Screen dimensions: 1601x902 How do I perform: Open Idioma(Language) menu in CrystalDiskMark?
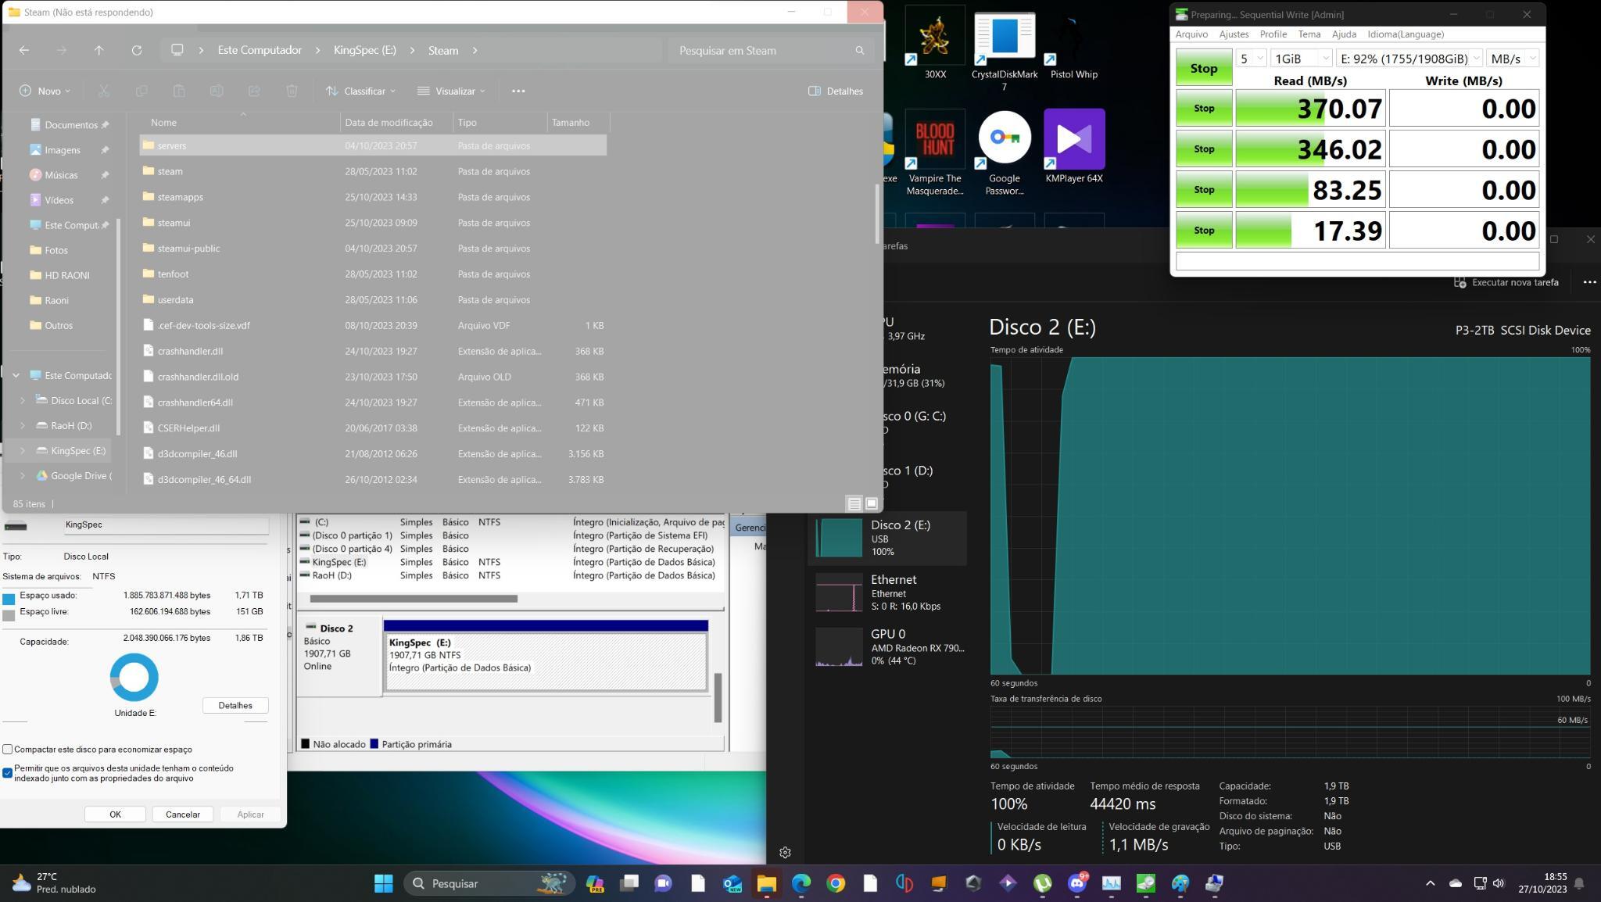point(1406,34)
